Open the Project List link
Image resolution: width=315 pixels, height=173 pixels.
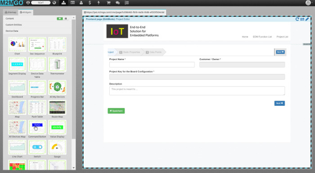(282, 37)
